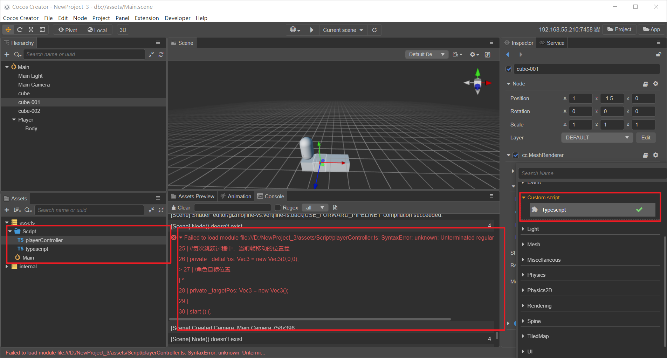The height and width of the screenshot is (358, 667).
Task: Toggle cc.MeshRenderer enabled checkbox
Action: tap(516, 155)
